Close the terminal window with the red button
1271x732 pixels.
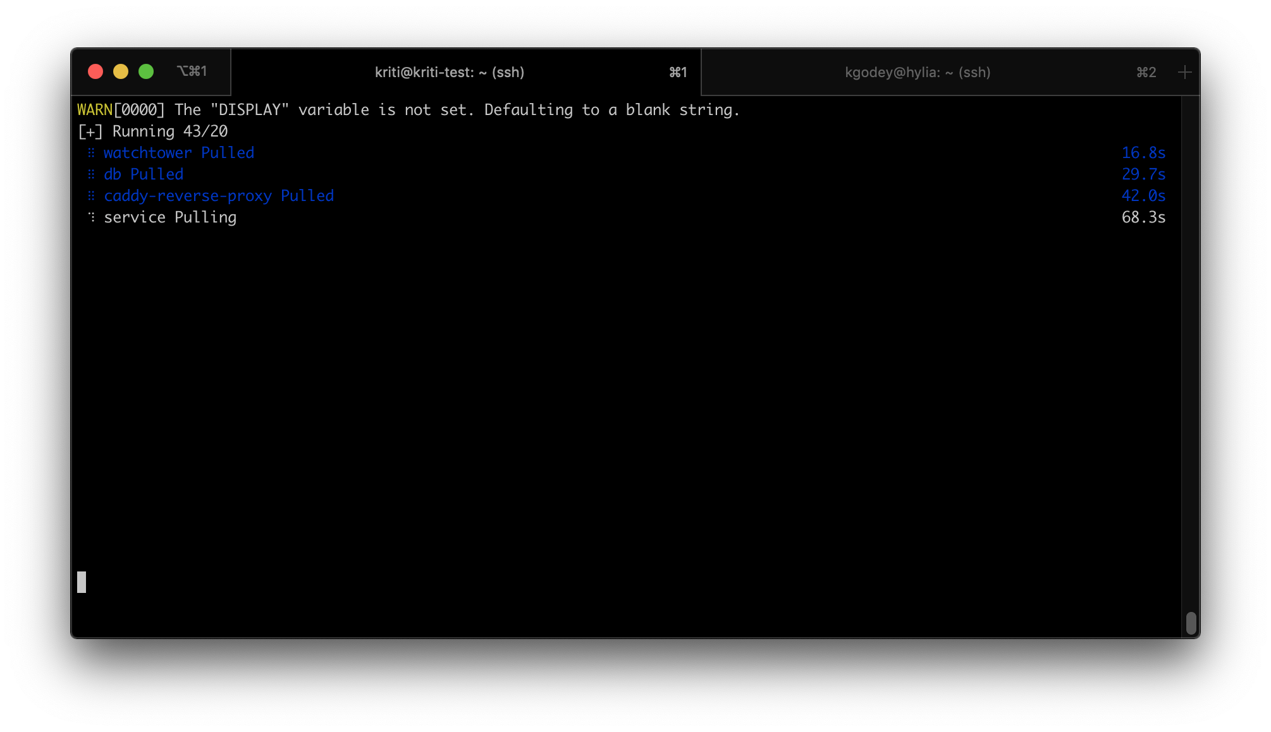pyautogui.click(x=95, y=71)
